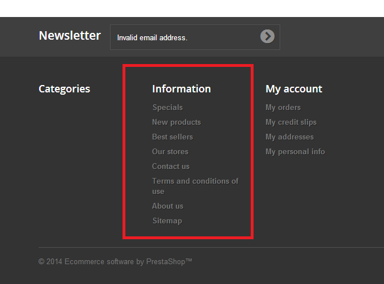Go to Best sellers page
Image resolution: width=384 pixels, height=284 pixels.
(172, 137)
